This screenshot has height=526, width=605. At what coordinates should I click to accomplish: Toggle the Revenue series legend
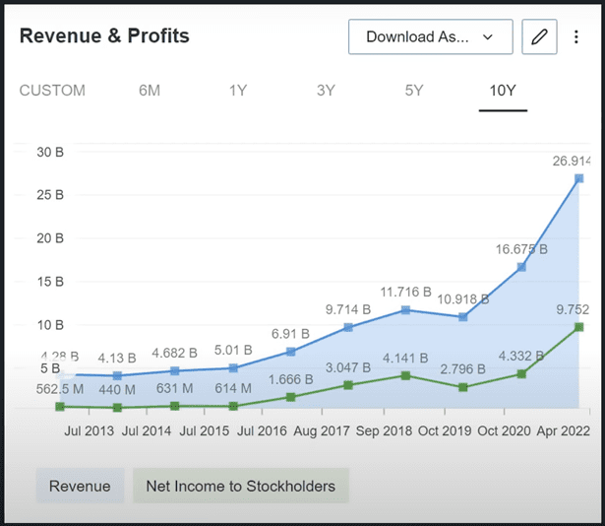tap(80, 486)
